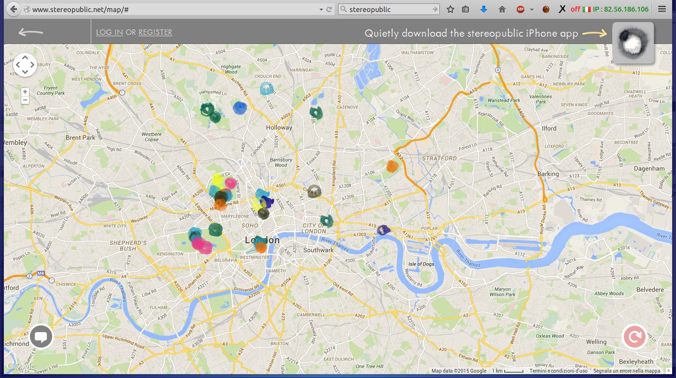Click the 'Dagenham' map label
Viewport: 676px width, 378px height.
649,169
